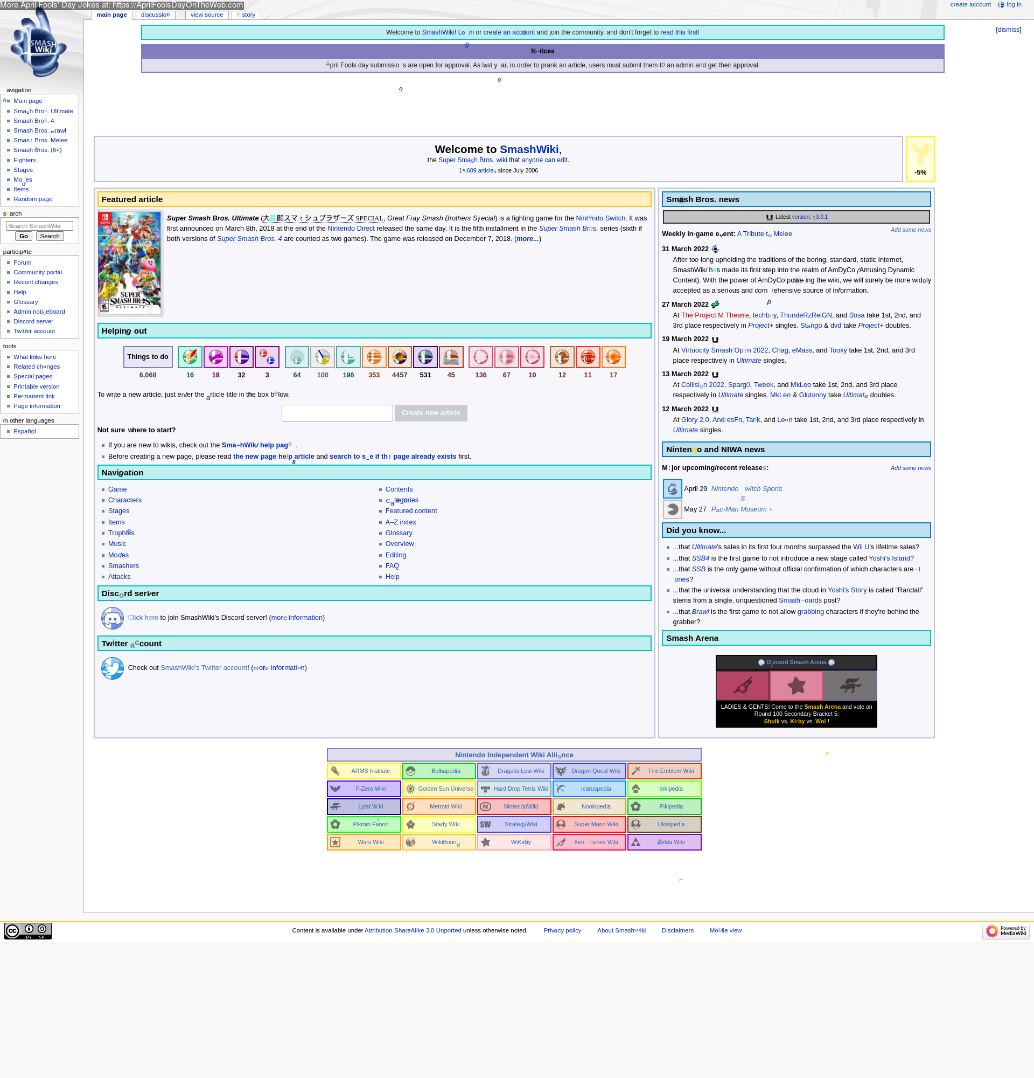This screenshot has width=1034, height=1078.
Task: Click the Powered by MediaWiki badge
Action: [x=1006, y=931]
